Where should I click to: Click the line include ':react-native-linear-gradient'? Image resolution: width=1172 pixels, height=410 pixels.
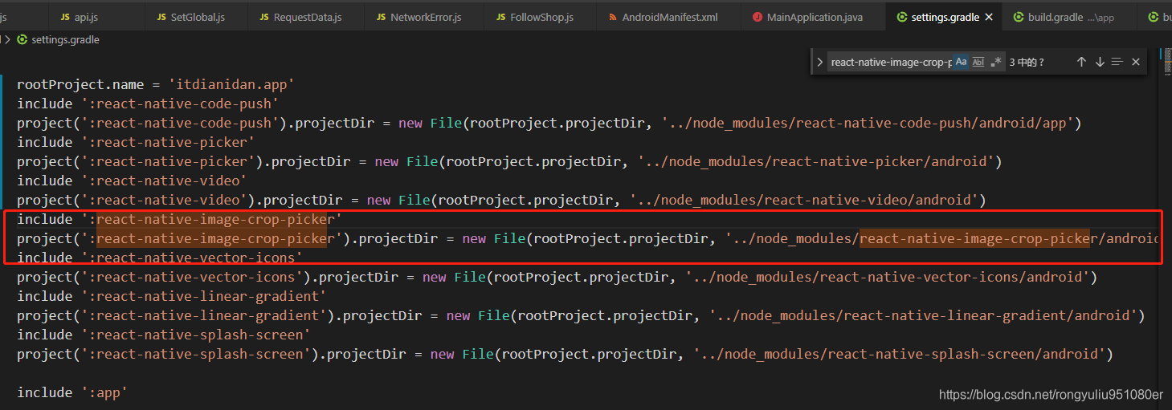click(172, 296)
